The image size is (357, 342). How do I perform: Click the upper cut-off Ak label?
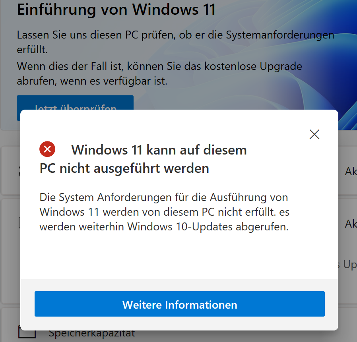pos(351,171)
